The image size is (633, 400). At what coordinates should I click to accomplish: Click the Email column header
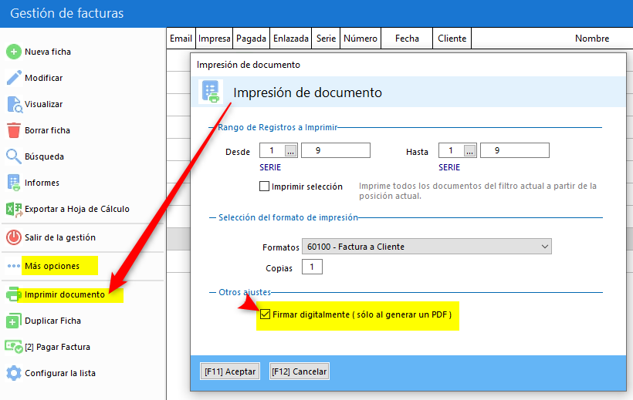(x=181, y=39)
